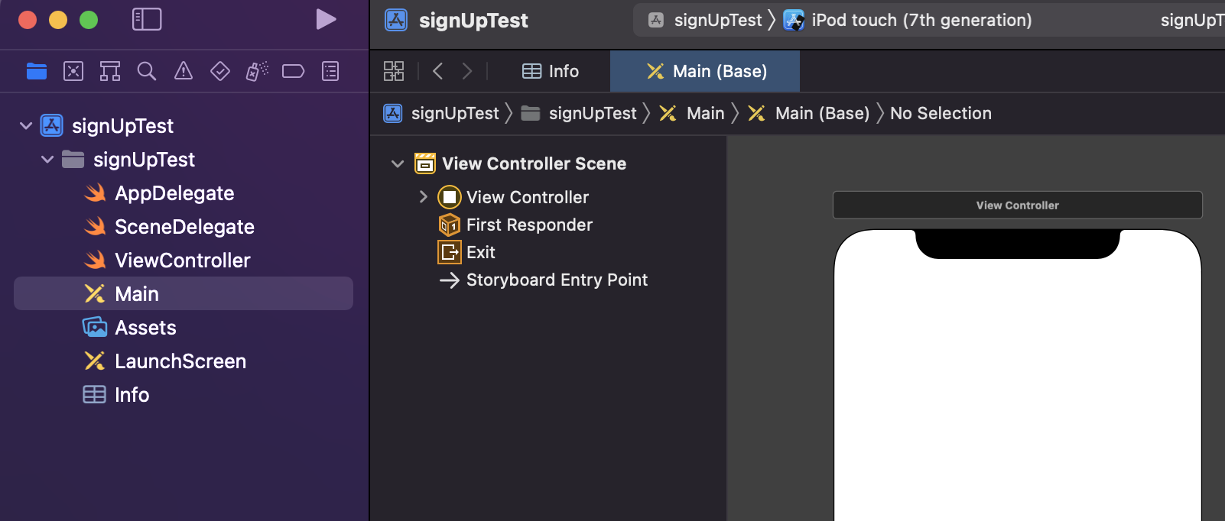
Task: Open the Project navigator folder icon
Action: [x=37, y=71]
